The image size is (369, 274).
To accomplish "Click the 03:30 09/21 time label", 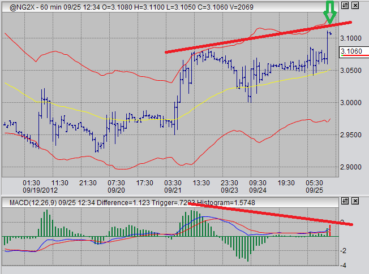I will pos(173,186).
